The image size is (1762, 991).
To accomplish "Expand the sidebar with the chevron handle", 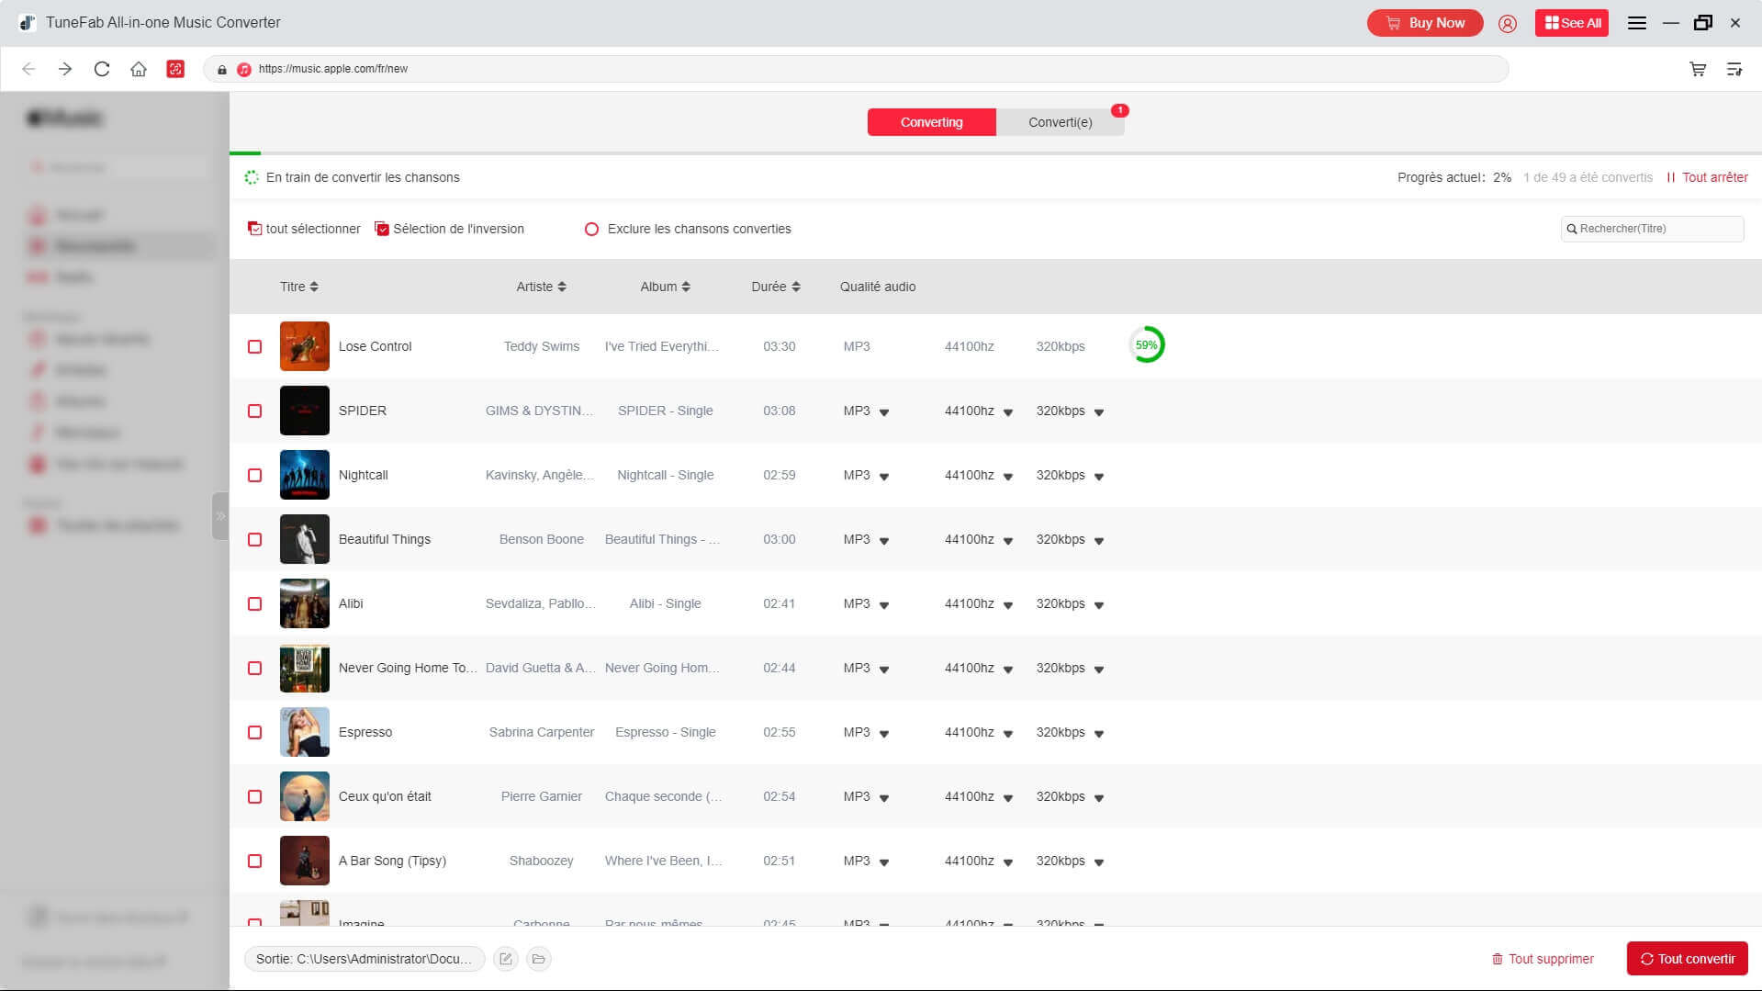I will click(x=220, y=516).
